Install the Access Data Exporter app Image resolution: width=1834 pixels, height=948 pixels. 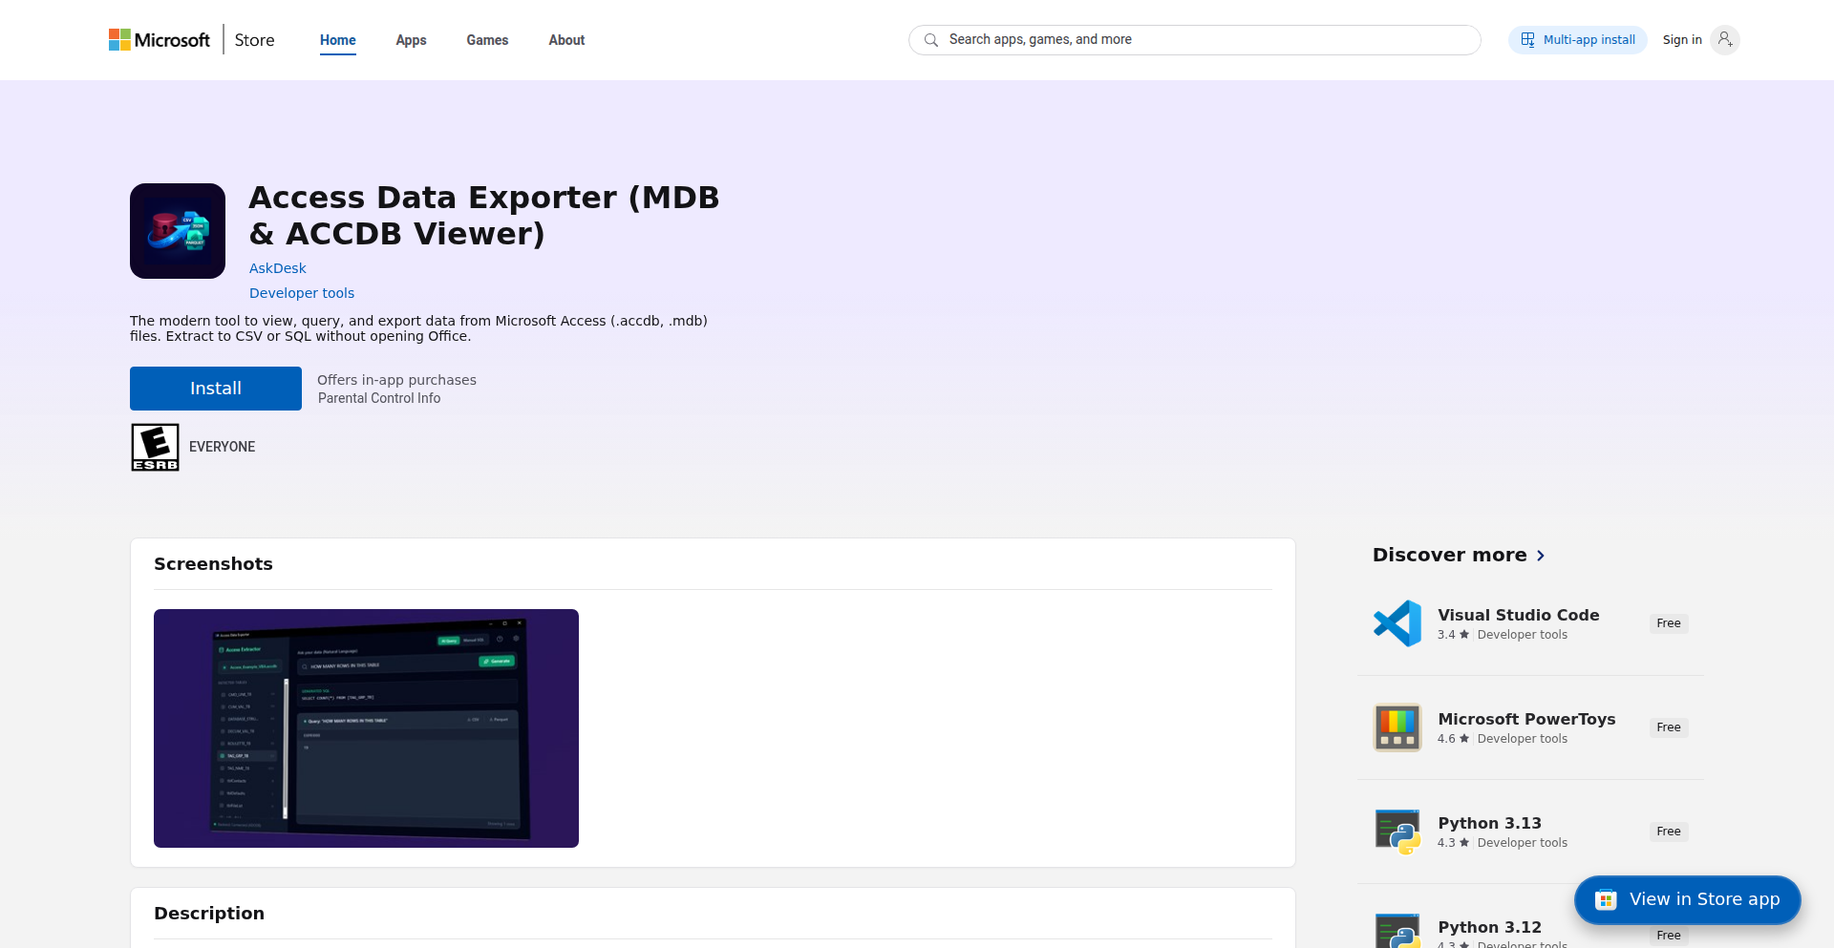coord(215,388)
